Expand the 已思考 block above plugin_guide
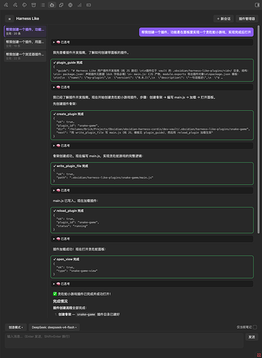Screen dimensions: 262x358 pos(152,42)
